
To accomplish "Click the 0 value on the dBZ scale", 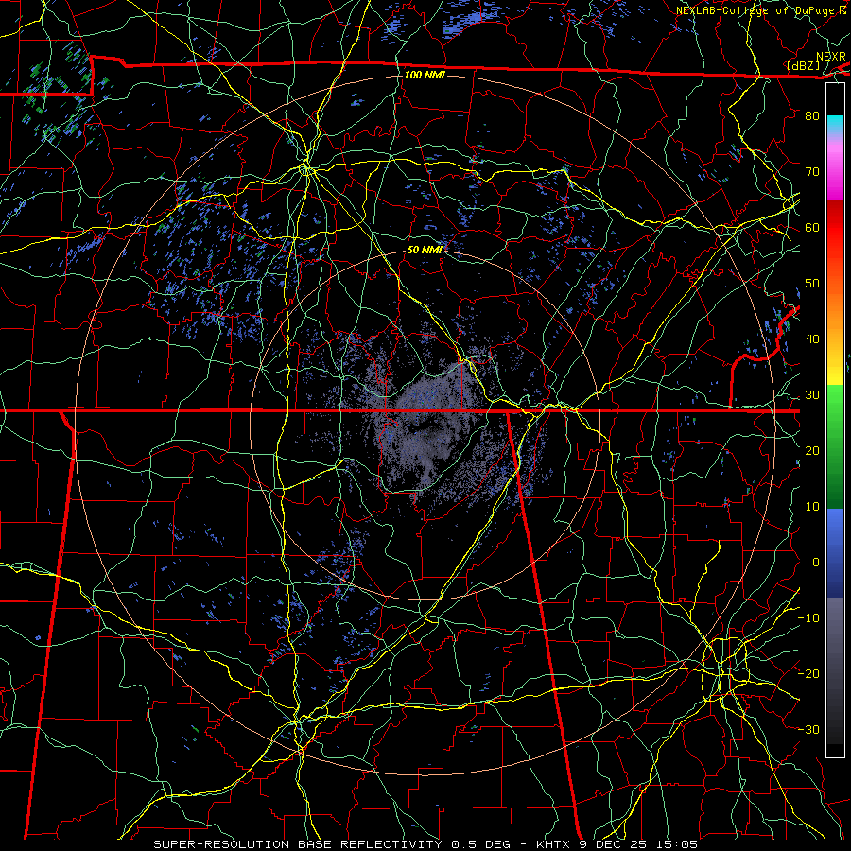I will 816,563.
